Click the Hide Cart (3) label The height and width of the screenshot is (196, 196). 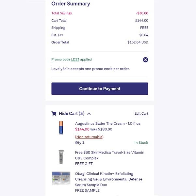pos(72,113)
